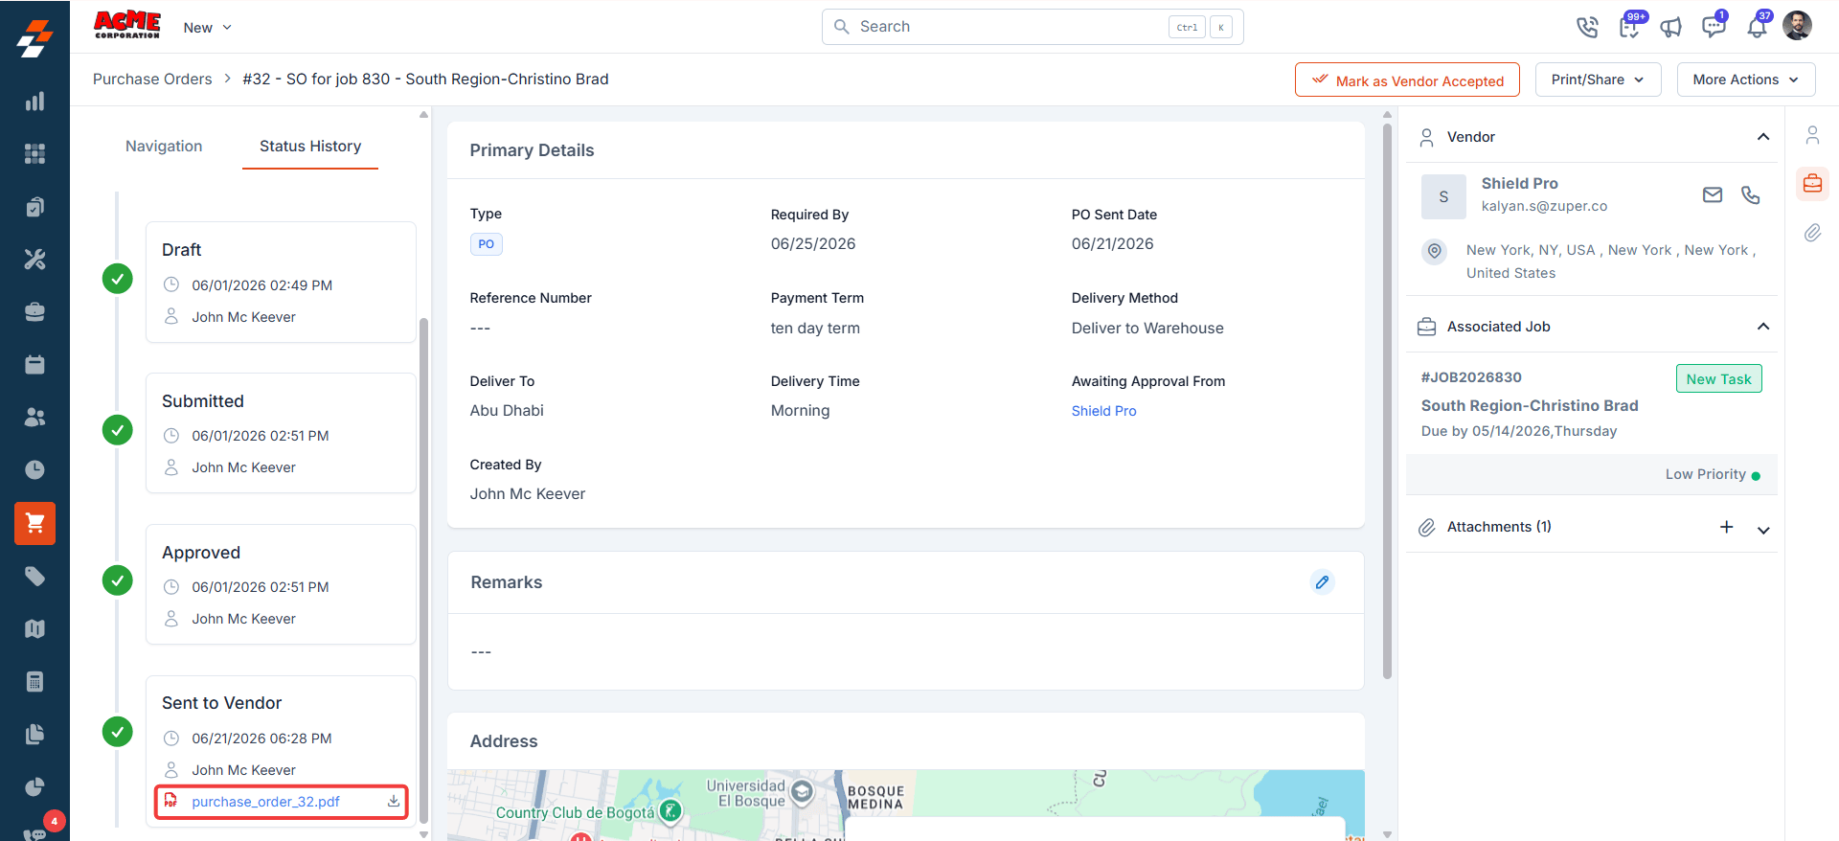Call vendor Shield Pro via phone icon

point(1751,195)
